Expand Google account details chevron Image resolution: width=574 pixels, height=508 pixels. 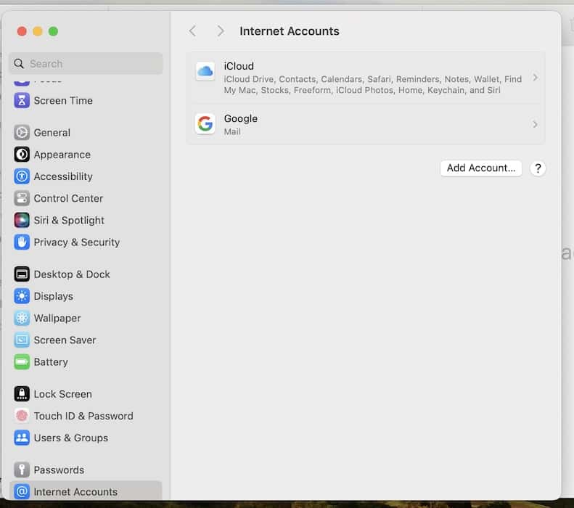(x=535, y=125)
